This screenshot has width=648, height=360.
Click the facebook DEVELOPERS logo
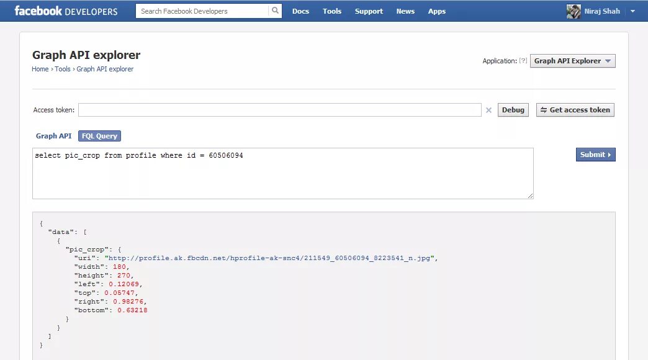[x=66, y=11]
